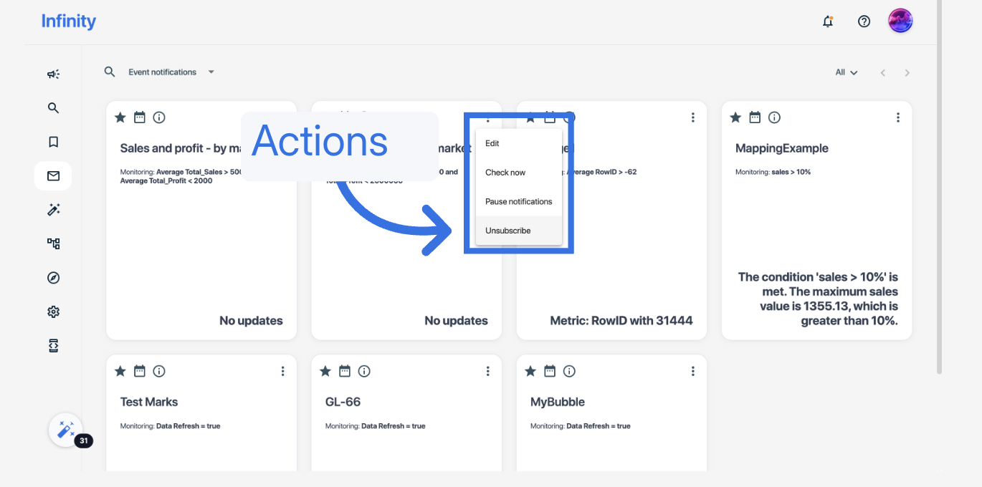
Task: Click the announcements megaphone sidebar icon
Action: (53, 74)
